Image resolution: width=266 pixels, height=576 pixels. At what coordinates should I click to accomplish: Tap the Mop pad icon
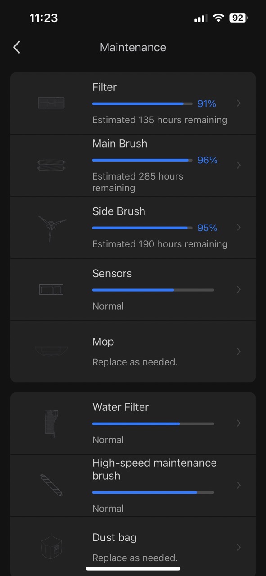pos(51,351)
